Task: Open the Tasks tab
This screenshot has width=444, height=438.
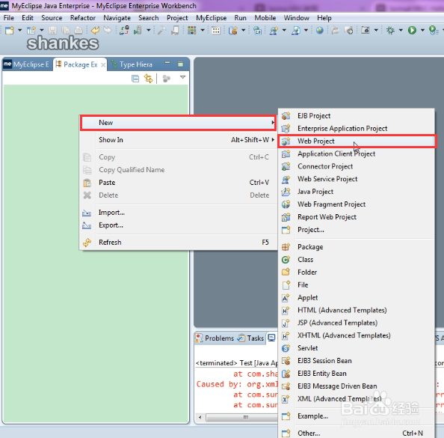Action: (x=251, y=338)
